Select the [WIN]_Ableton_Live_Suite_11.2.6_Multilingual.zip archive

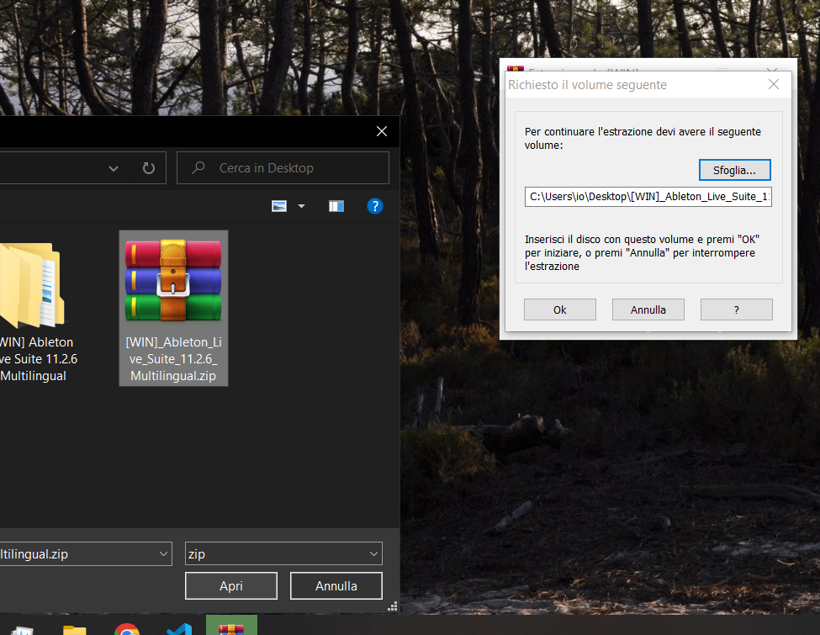coord(173,309)
